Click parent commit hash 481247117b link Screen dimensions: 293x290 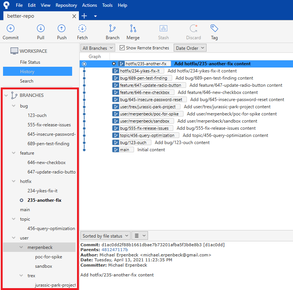coord(114,250)
